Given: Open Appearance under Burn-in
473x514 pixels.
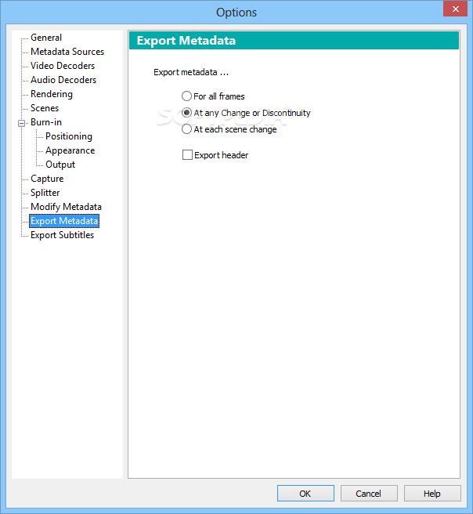Looking at the screenshot, I should pos(70,150).
